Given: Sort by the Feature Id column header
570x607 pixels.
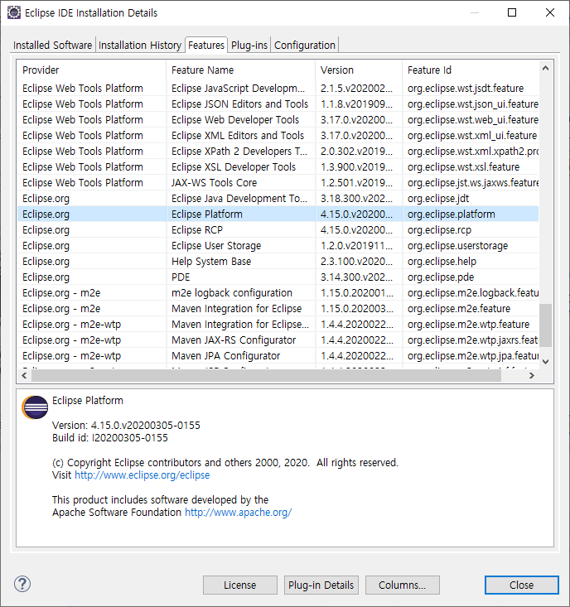Looking at the screenshot, I should pos(471,70).
